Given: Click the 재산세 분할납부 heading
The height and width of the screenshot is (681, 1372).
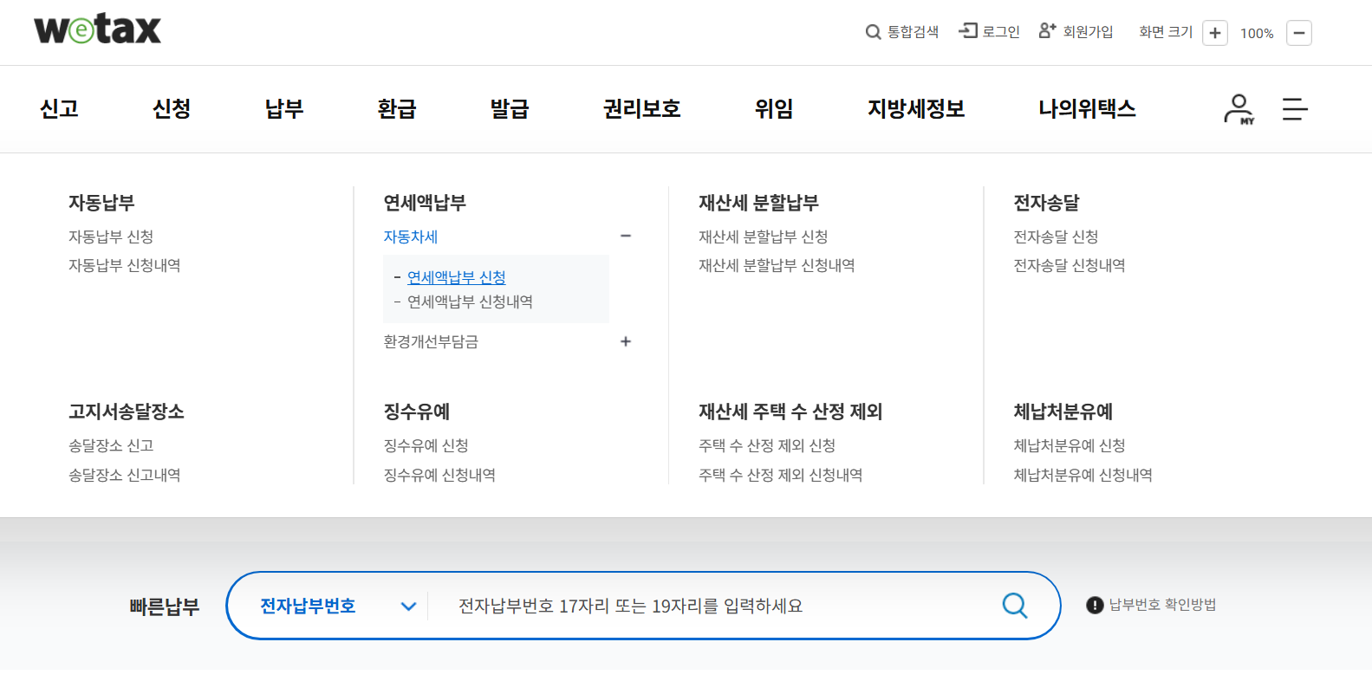Looking at the screenshot, I should tap(758, 203).
